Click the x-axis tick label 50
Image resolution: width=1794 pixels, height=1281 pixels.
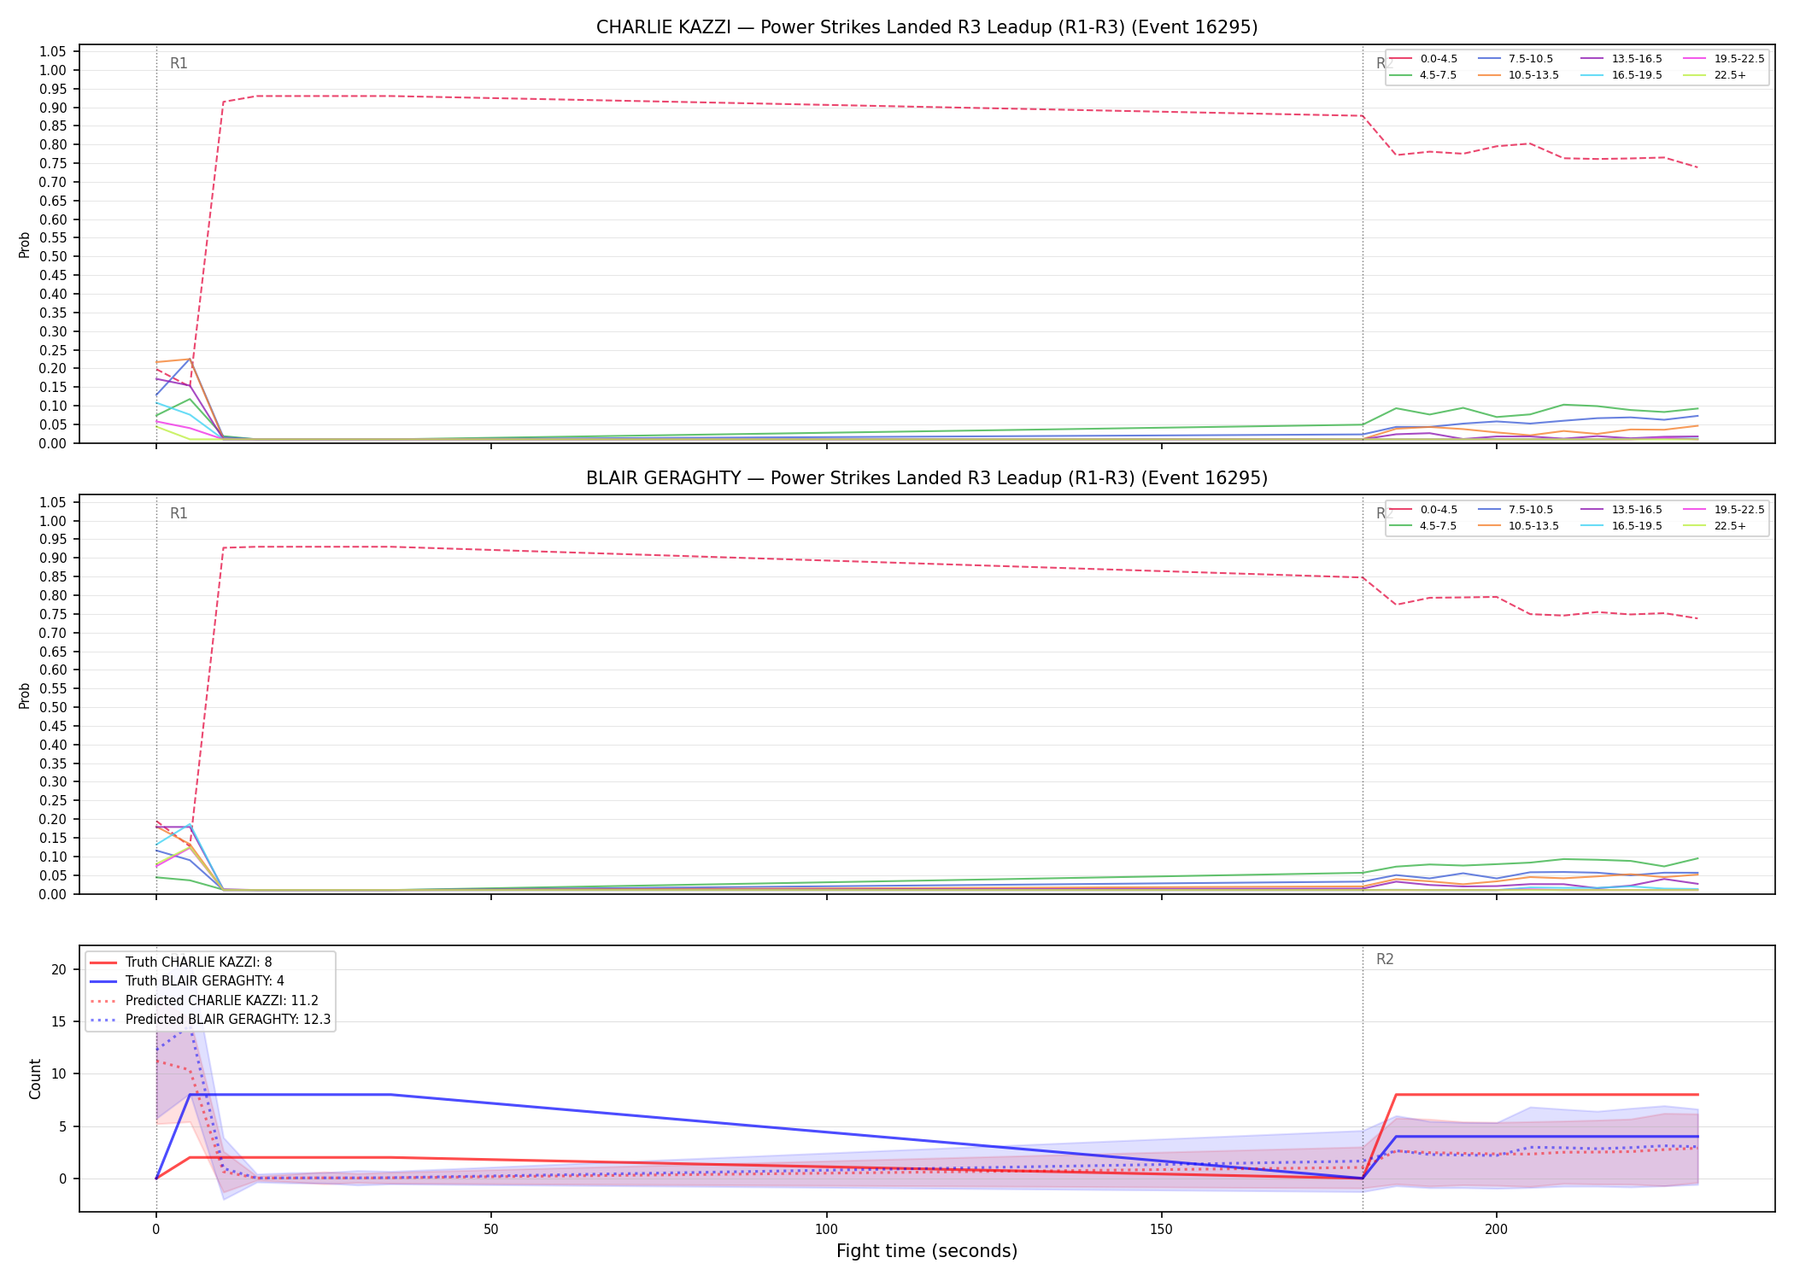(x=491, y=1230)
